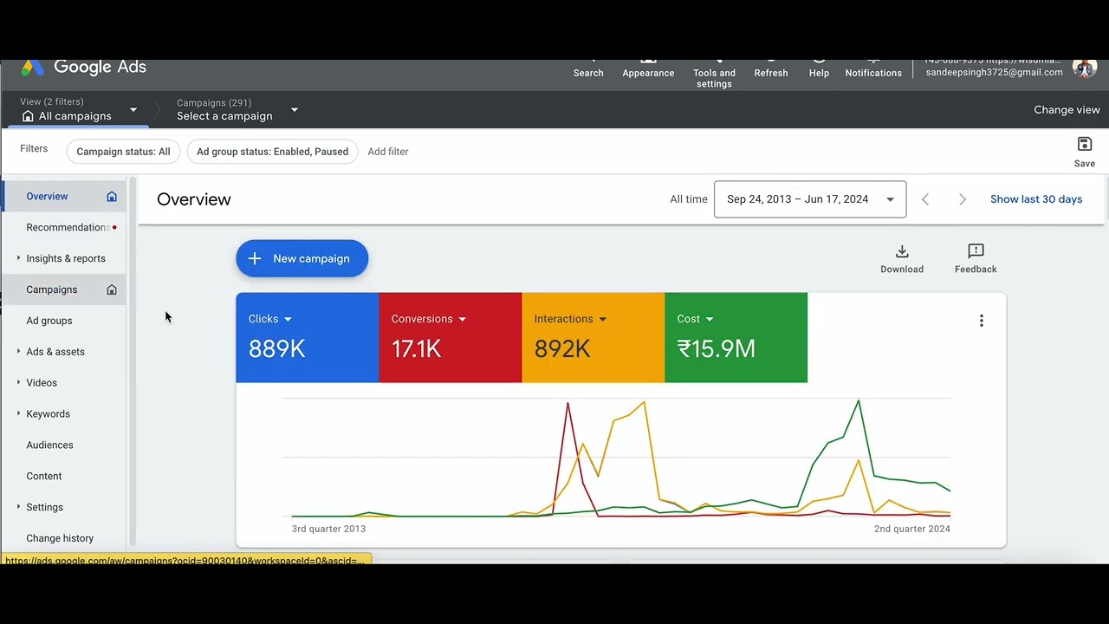This screenshot has height=624, width=1109.
Task: Click the Overview page heading
Action: 194,199
